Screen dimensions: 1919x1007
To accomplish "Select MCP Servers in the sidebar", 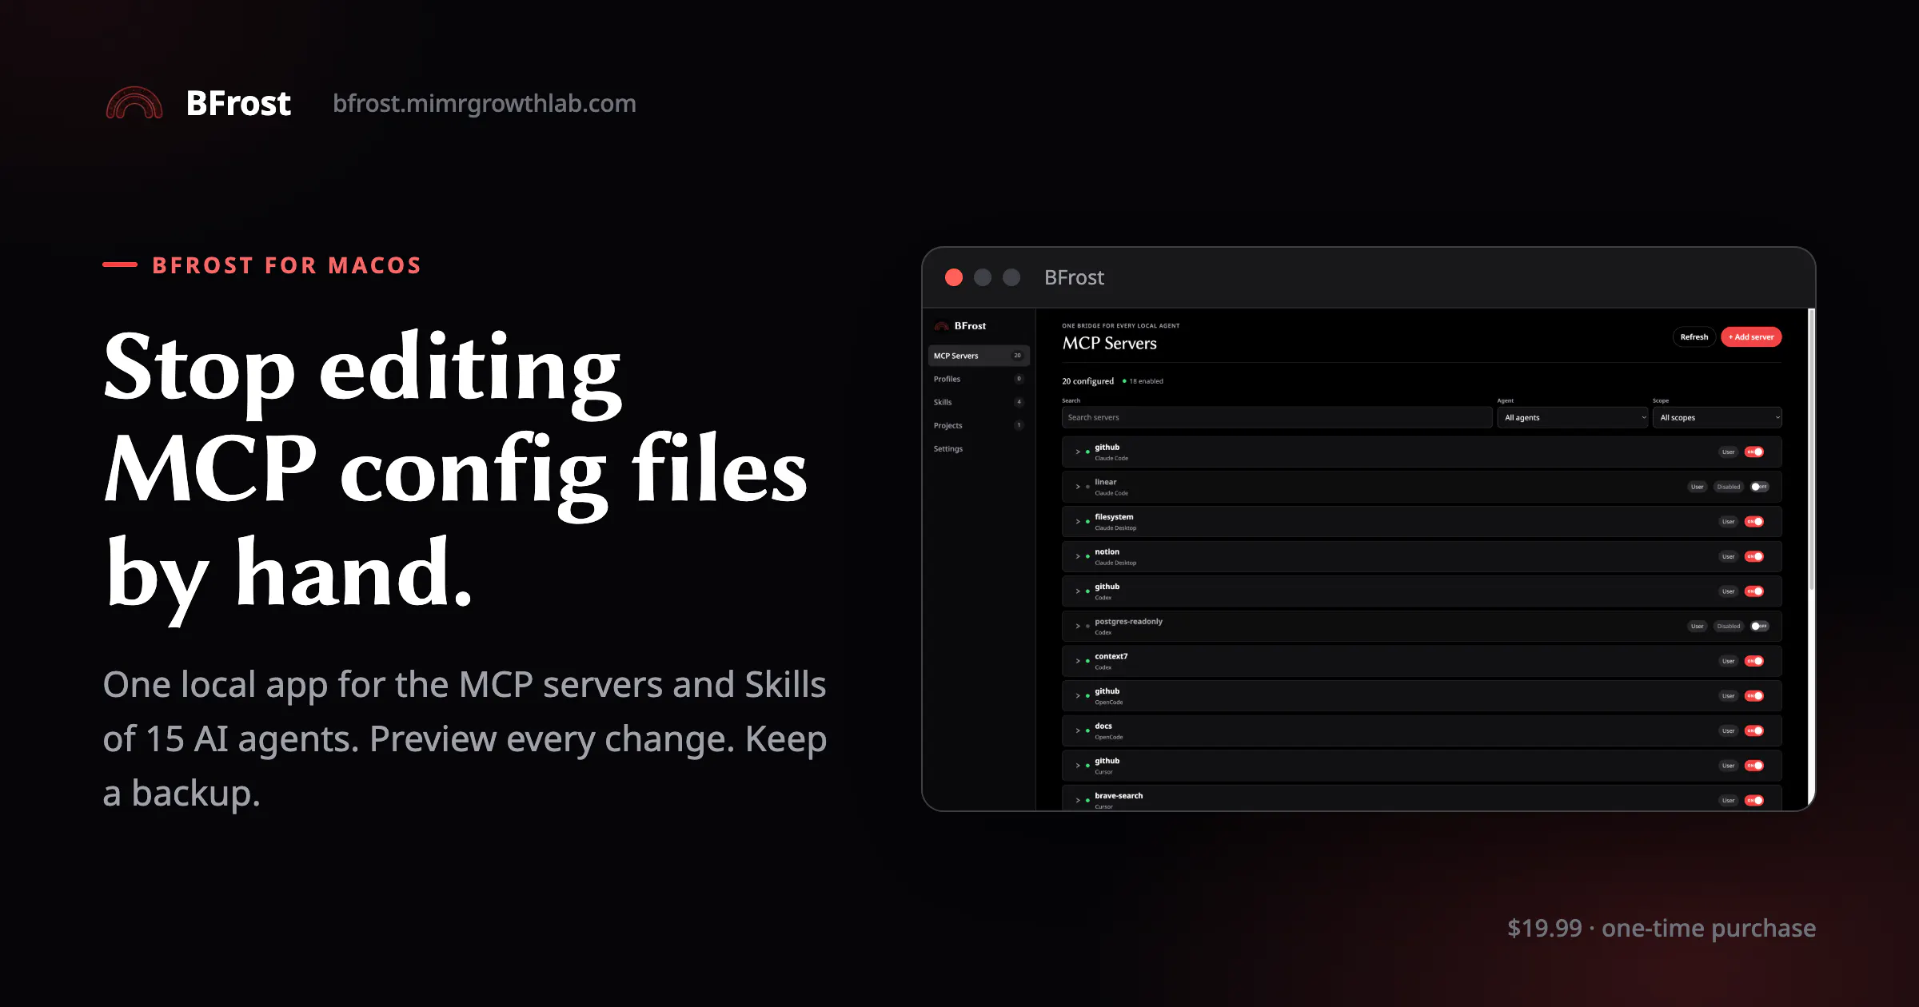I will pyautogui.click(x=979, y=356).
